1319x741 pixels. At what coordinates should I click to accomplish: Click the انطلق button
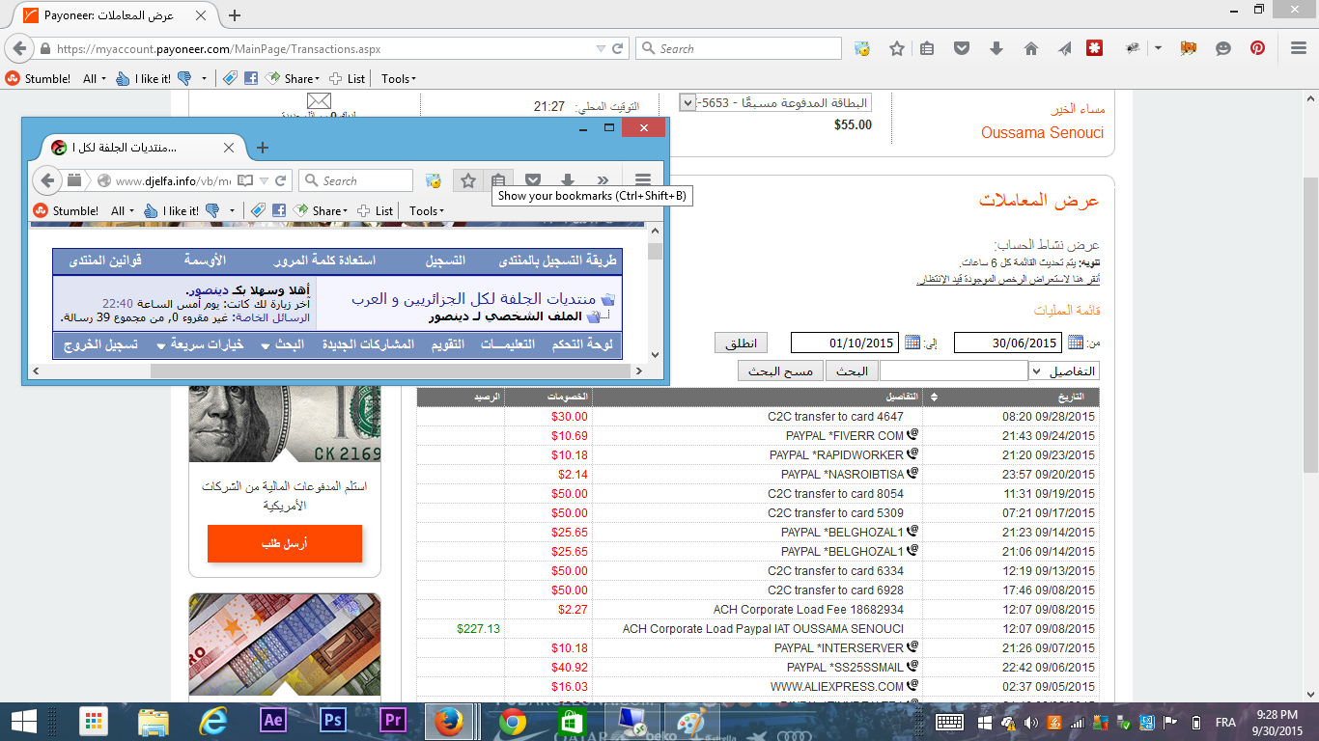[742, 343]
